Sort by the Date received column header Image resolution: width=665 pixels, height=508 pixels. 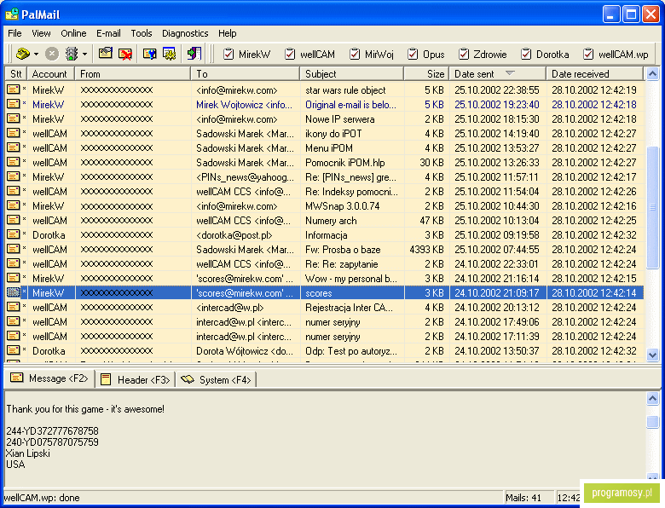coord(594,74)
